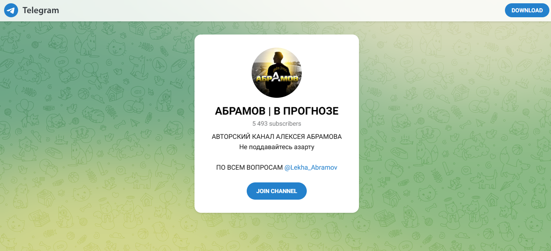Click the DOWNLOAD button
551x251 pixels.
(527, 10)
